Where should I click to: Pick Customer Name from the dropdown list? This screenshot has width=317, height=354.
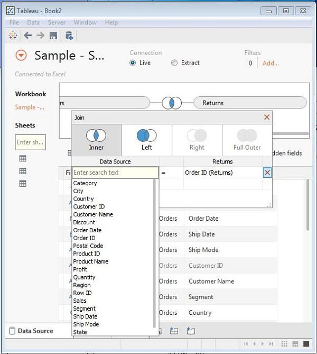tap(93, 214)
